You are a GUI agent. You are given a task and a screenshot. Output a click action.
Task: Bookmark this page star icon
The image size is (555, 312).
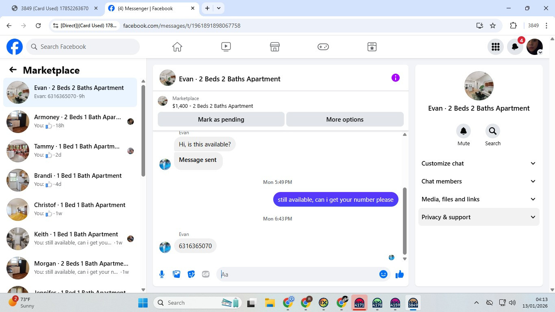click(x=493, y=26)
